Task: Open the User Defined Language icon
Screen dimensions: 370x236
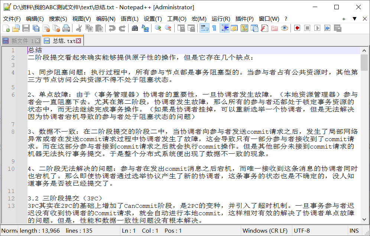Action: click(x=234, y=28)
